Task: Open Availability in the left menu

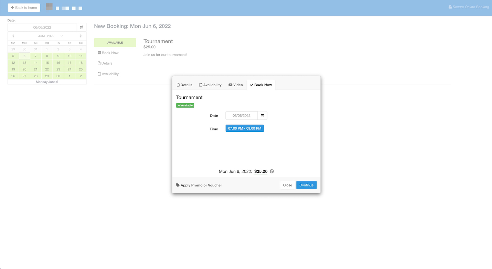Action: click(108, 74)
